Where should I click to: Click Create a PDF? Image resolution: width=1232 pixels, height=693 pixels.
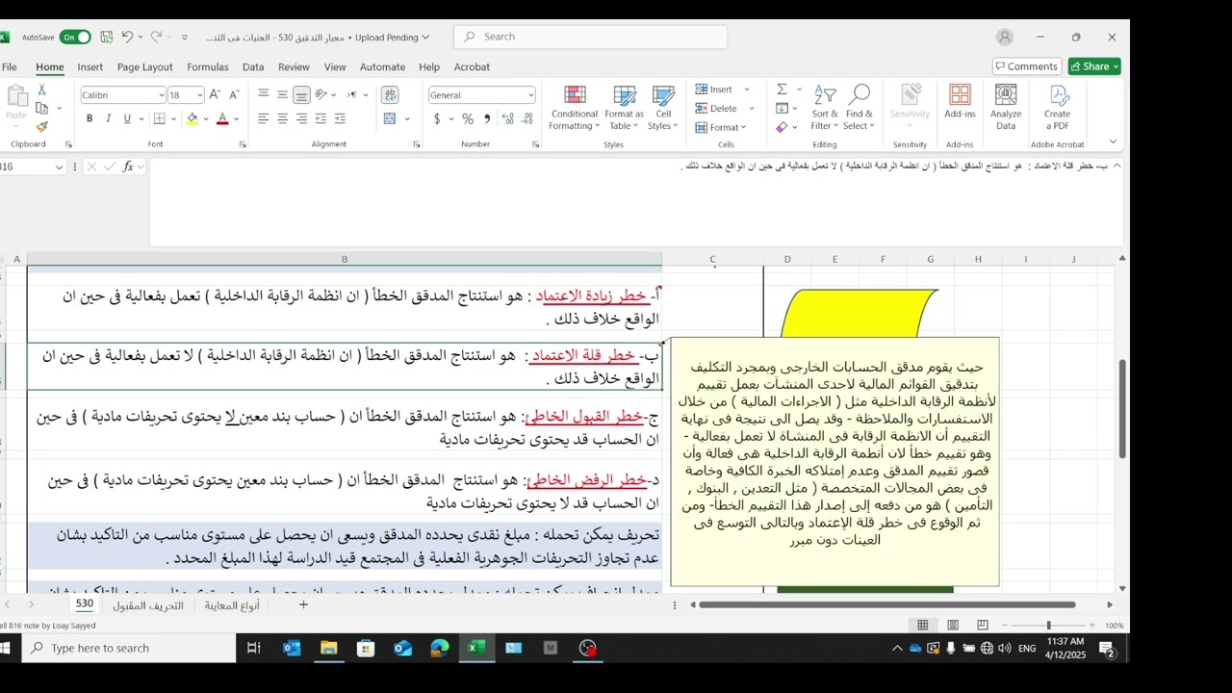pos(1058,108)
